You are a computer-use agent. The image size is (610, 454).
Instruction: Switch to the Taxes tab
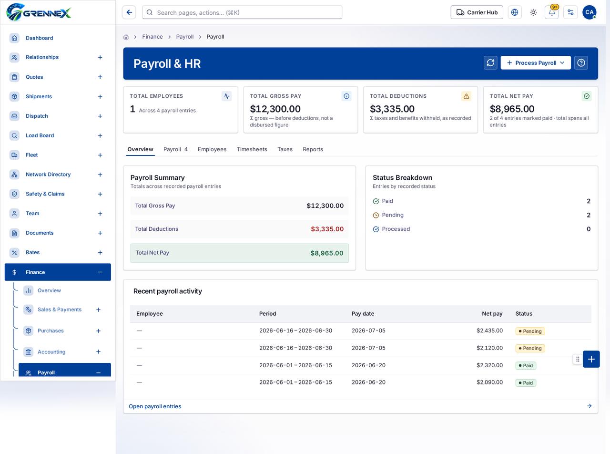tap(285, 149)
